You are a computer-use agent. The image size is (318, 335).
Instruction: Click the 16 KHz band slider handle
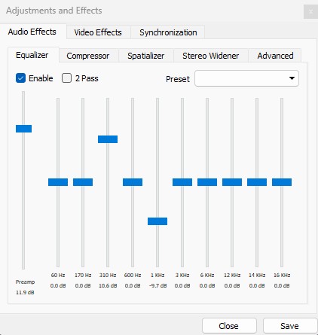coord(282,182)
